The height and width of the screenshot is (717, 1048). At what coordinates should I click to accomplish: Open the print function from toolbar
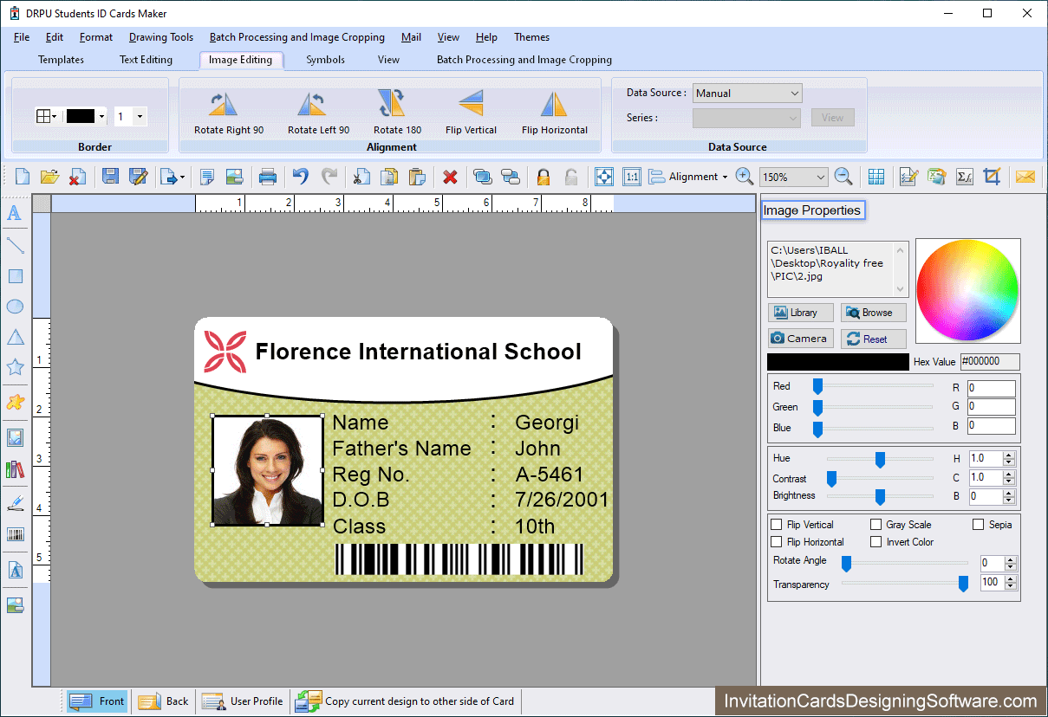tap(267, 176)
